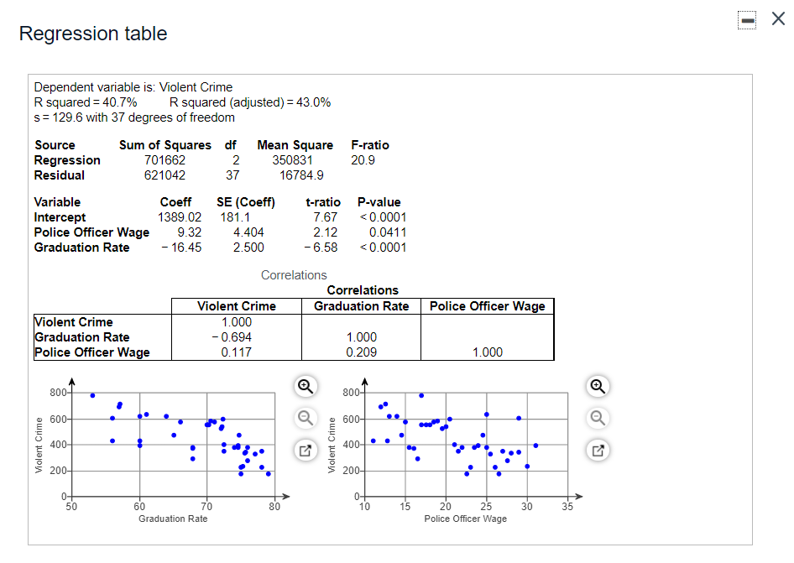Zoom out of the Police Officer Wage scatterplot
This screenshot has width=794, height=563.
598,418
